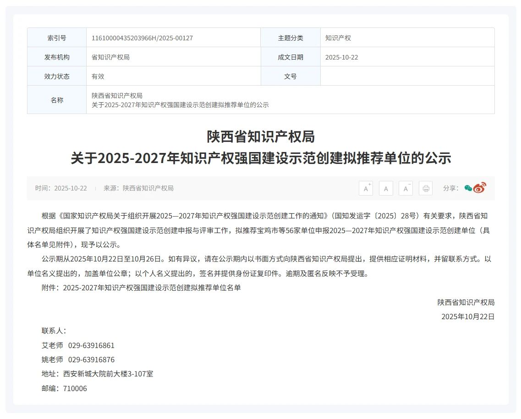Select the 知识产权 topic category value
The height and width of the screenshot is (419, 521).
click(x=338, y=38)
